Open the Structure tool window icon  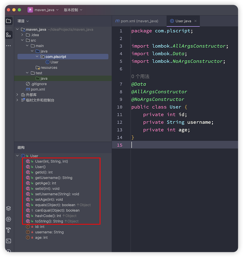pyautogui.click(x=9, y=35)
